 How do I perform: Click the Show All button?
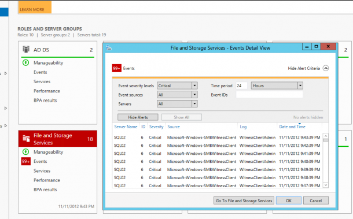pyautogui.click(x=182, y=117)
